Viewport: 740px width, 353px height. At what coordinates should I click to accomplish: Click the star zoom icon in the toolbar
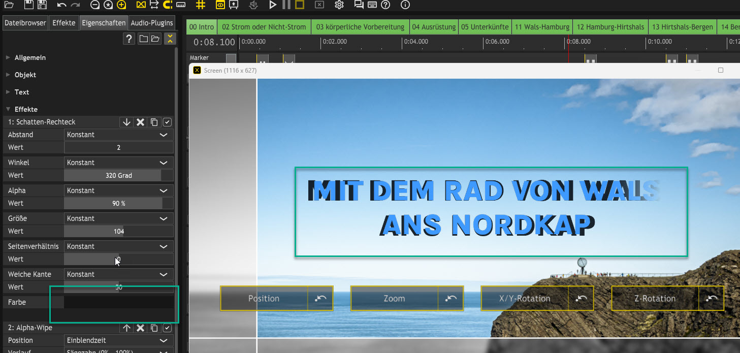[108, 5]
